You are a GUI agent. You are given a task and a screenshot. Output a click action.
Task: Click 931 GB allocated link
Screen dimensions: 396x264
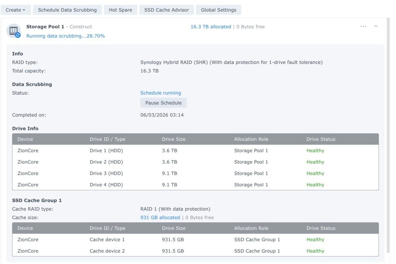pyautogui.click(x=160, y=217)
